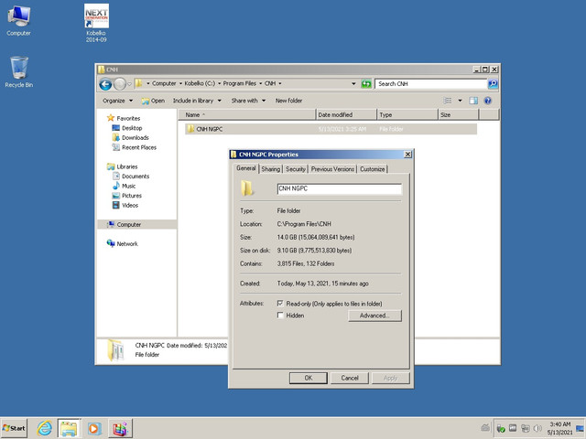586x439 pixels.
Task: Open Documents library in sidebar
Action: point(135,177)
